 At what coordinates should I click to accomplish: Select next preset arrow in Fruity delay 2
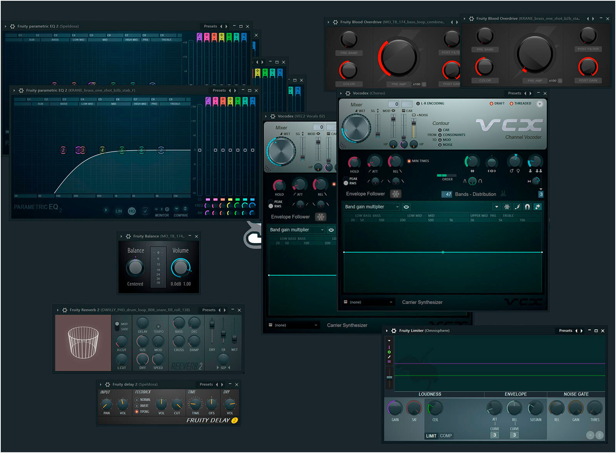coord(222,384)
